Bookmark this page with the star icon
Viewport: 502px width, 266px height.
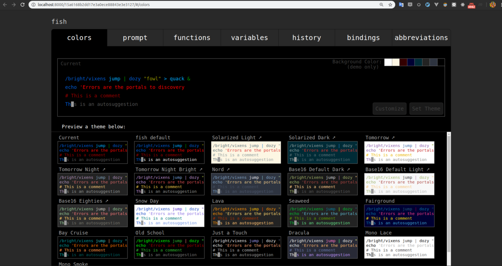click(390, 5)
